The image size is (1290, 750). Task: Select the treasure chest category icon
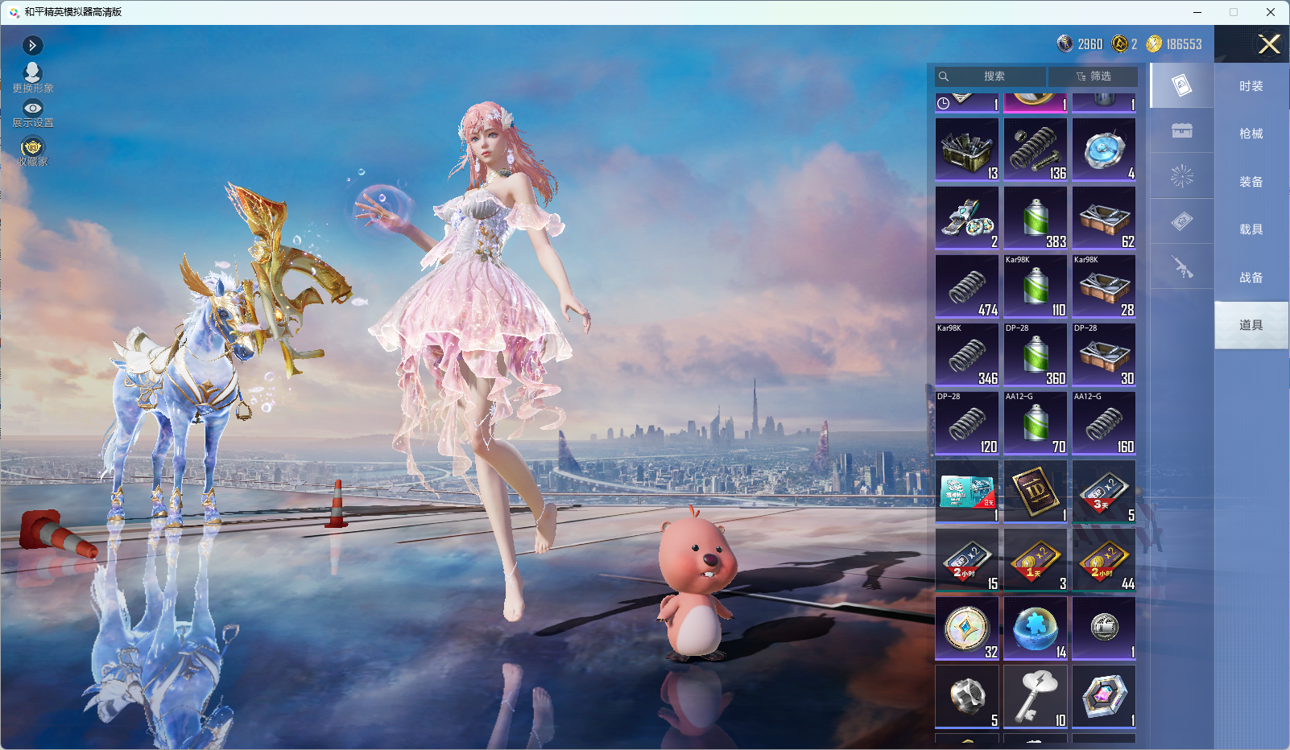pyautogui.click(x=1182, y=131)
